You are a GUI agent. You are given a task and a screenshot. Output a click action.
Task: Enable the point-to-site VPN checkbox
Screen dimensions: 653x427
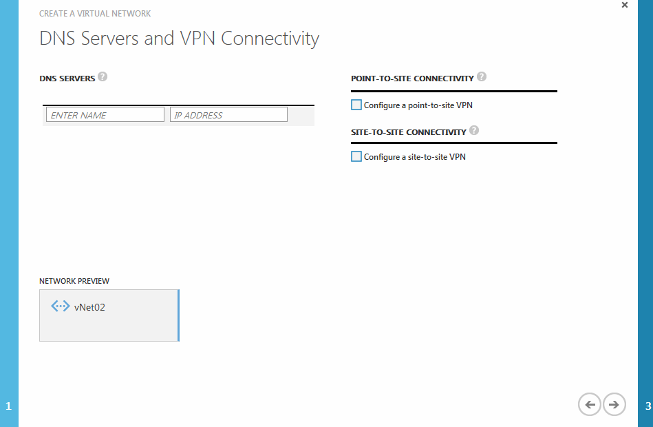click(356, 105)
